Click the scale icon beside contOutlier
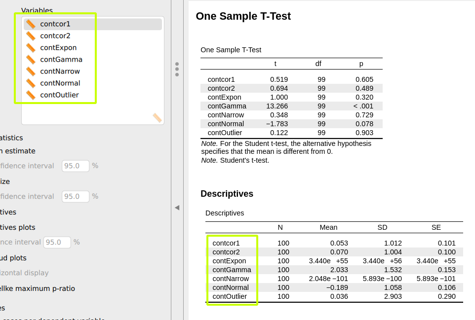 pos(31,95)
